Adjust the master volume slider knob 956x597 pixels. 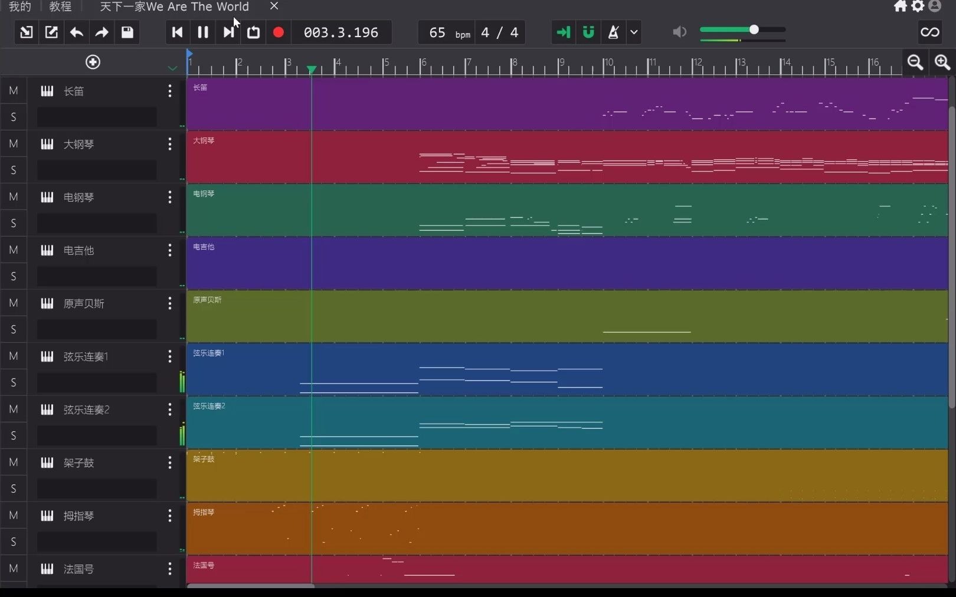(754, 29)
